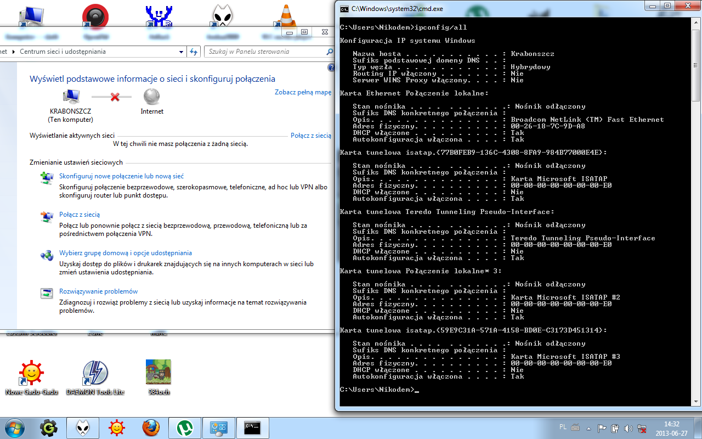
Task: Open the Zobacz pełną mapę link
Action: pos(303,92)
